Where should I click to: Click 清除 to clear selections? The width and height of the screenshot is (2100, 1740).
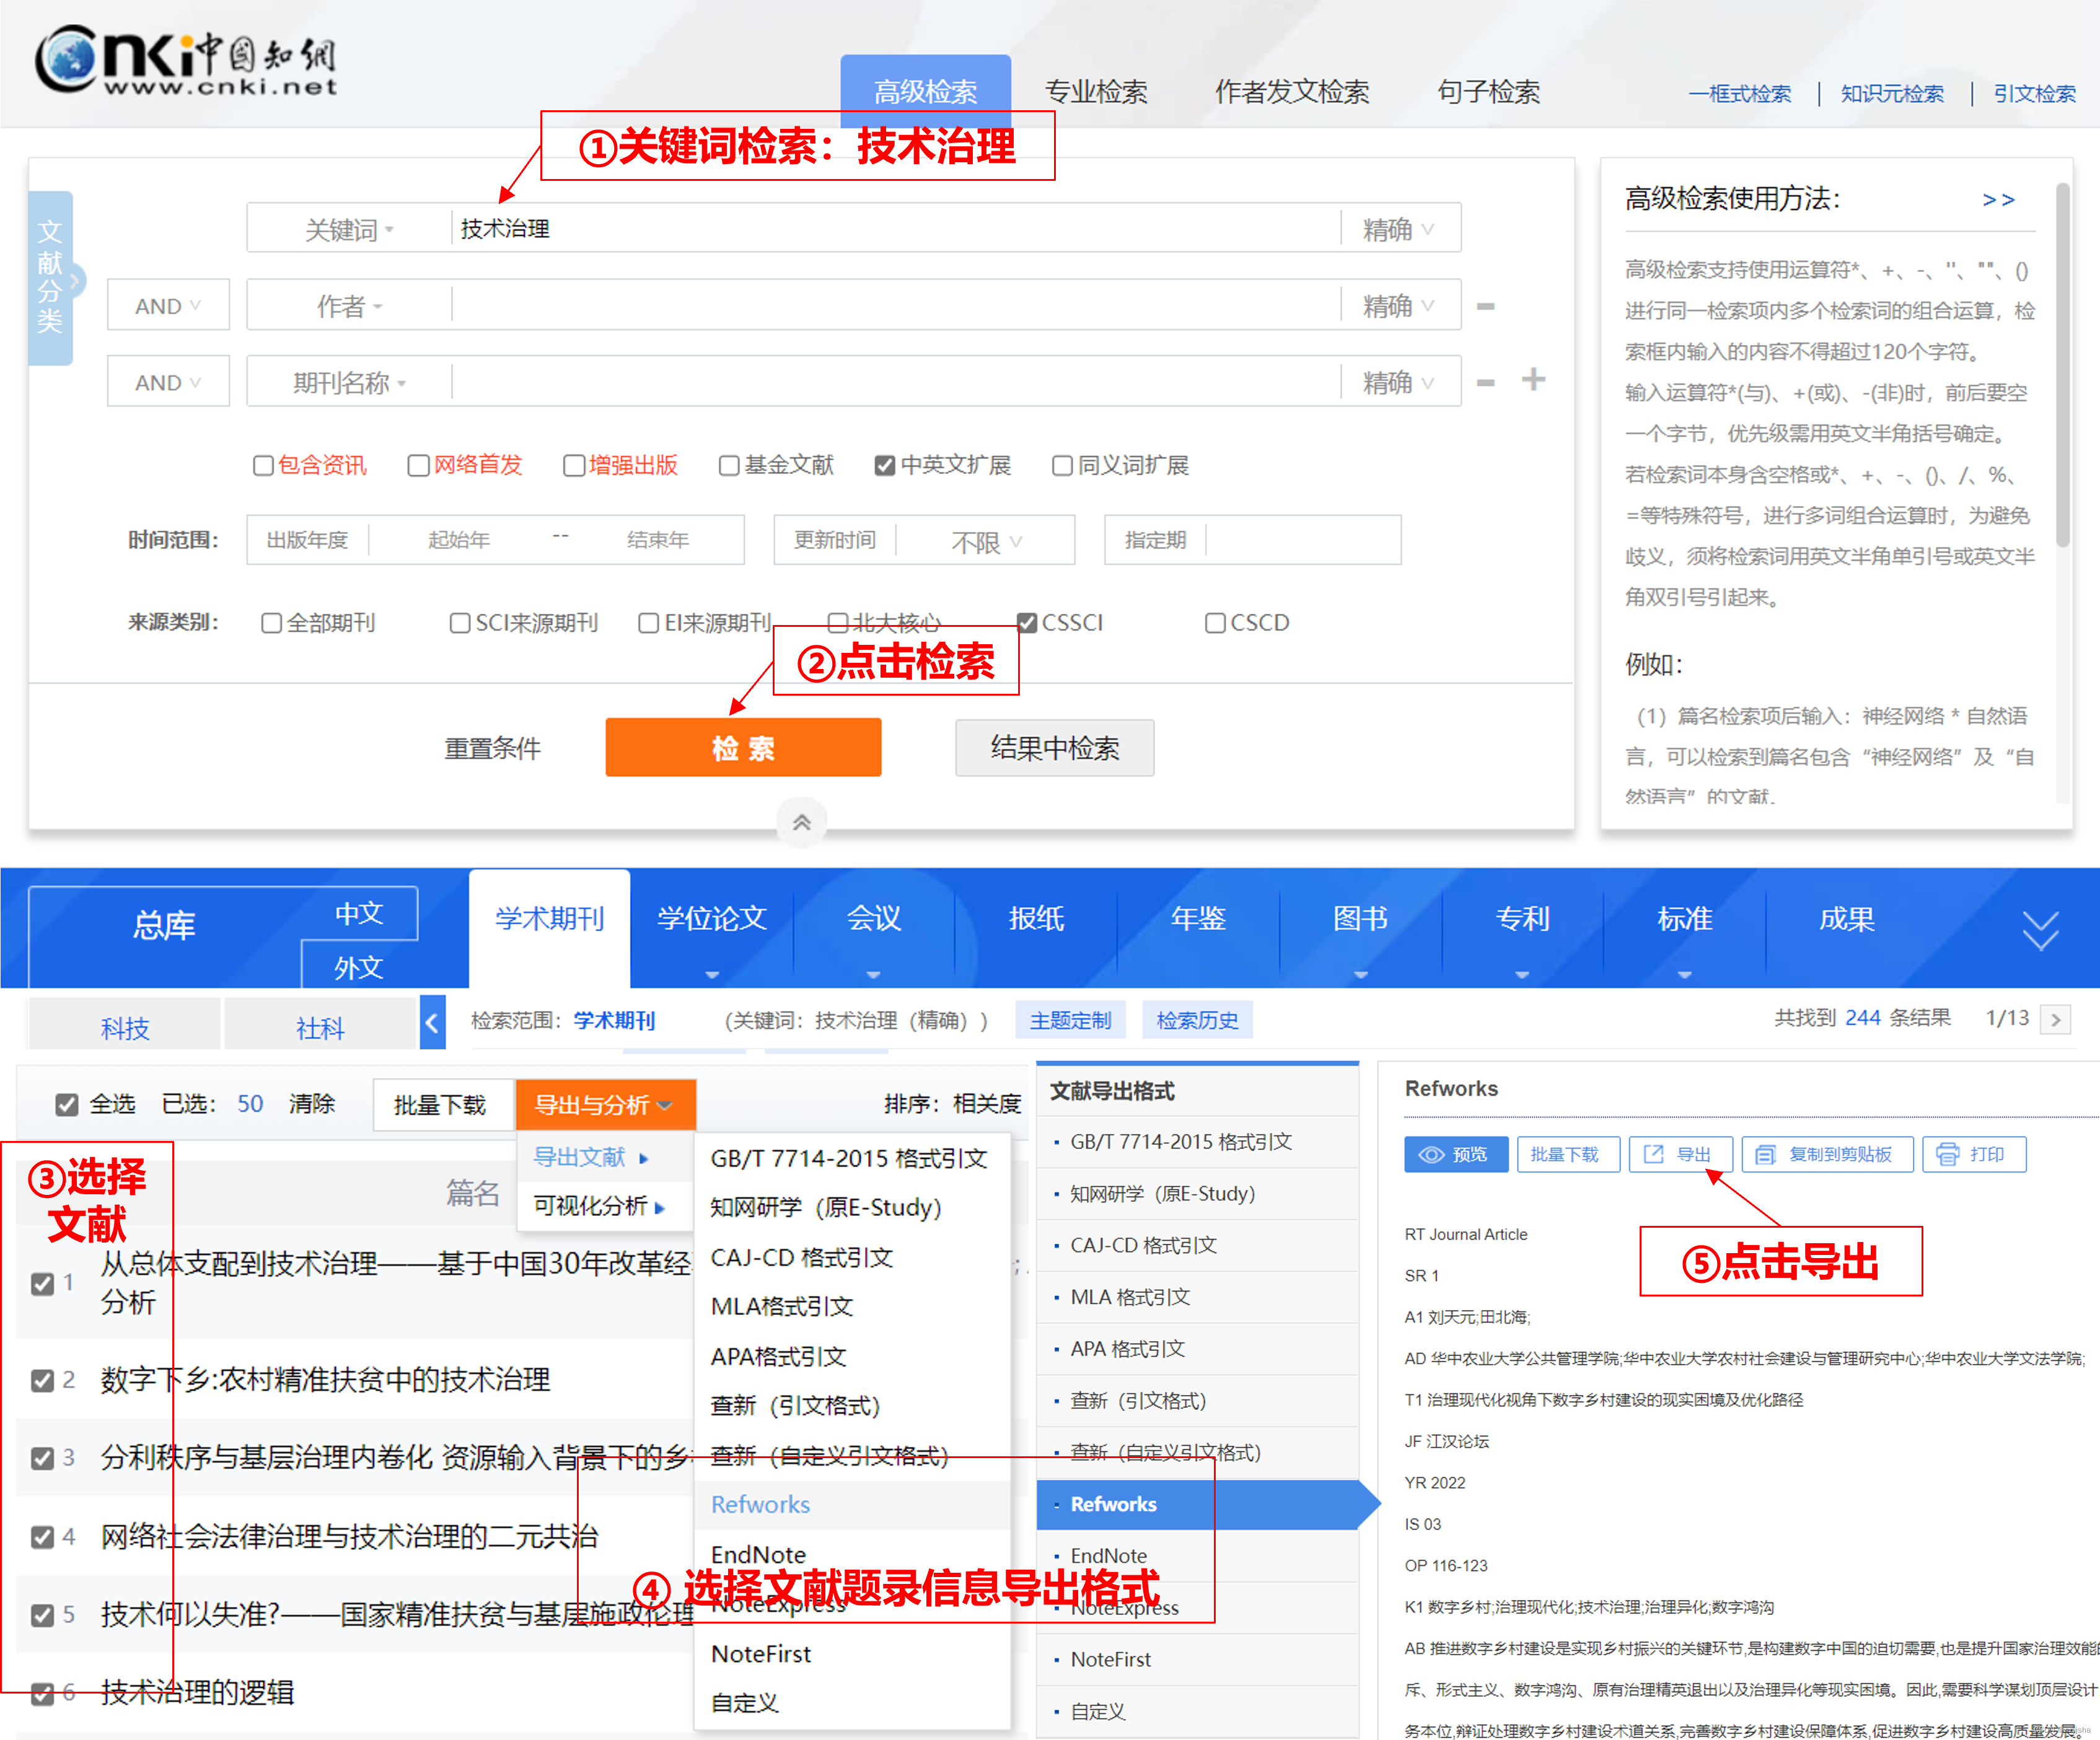(x=312, y=1104)
